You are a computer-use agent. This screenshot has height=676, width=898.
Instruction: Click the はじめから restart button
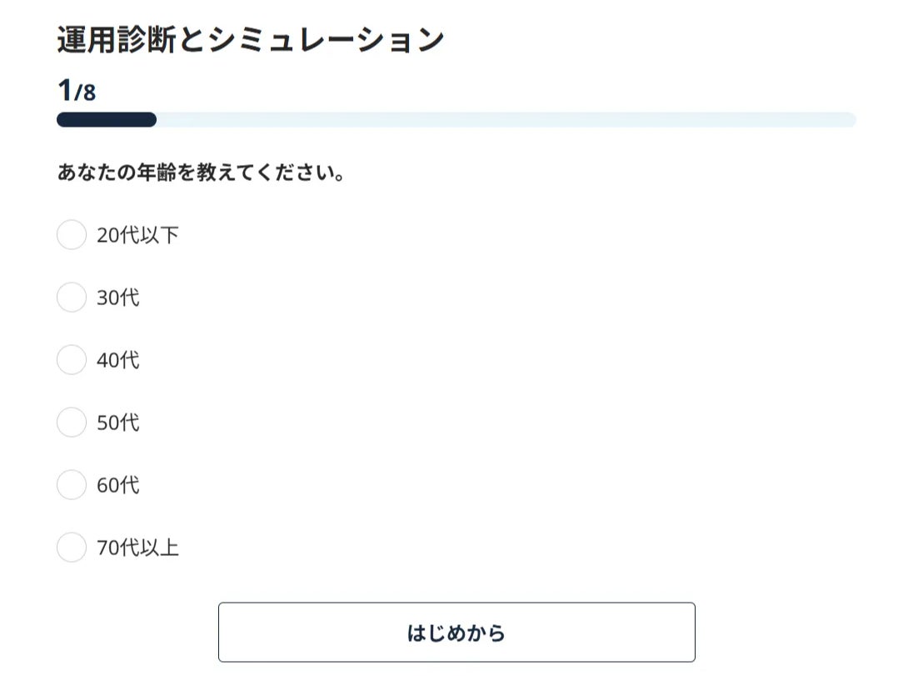[x=456, y=632]
